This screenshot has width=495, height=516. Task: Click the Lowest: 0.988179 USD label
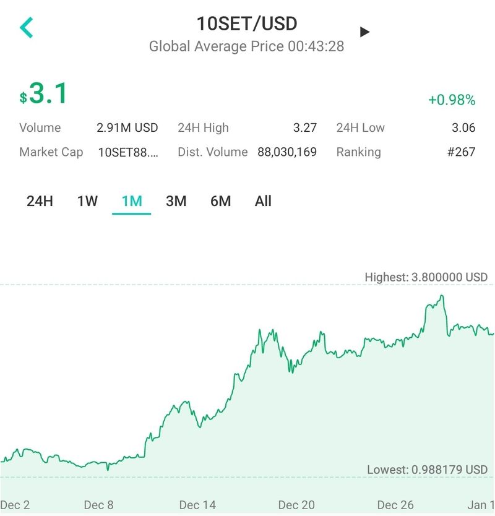click(x=427, y=470)
